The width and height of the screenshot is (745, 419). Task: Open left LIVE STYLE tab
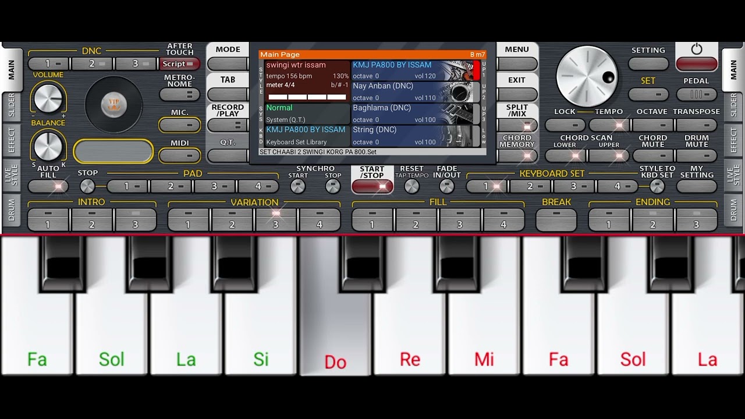coord(11,176)
